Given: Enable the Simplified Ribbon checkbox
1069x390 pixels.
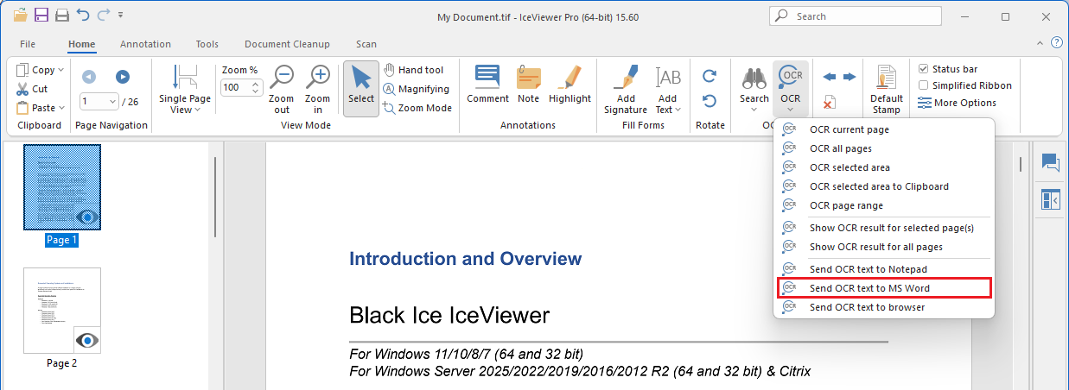Looking at the screenshot, I should point(924,85).
